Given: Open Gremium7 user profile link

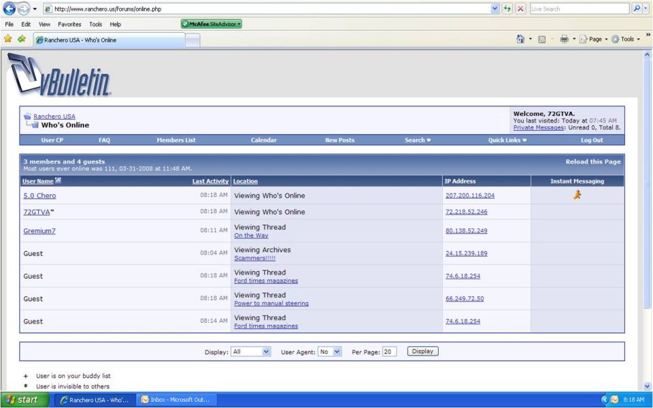Looking at the screenshot, I should coord(39,231).
